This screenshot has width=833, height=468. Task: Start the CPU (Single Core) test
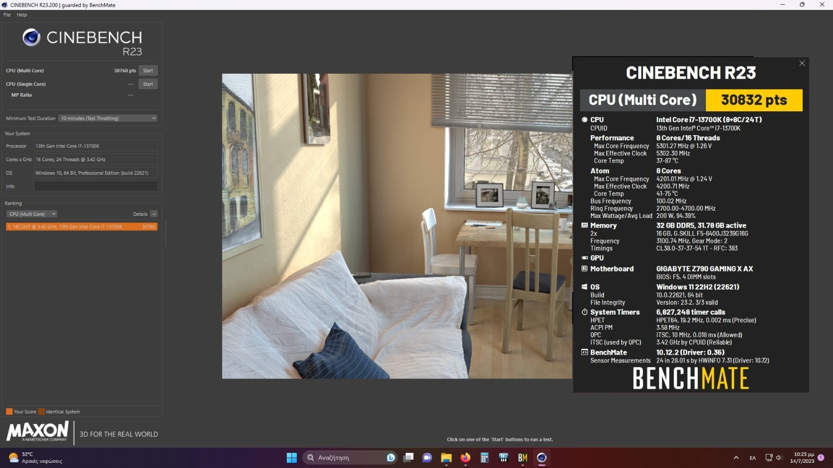pyautogui.click(x=148, y=84)
